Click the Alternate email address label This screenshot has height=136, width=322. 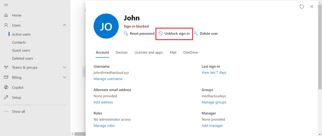click(112, 90)
